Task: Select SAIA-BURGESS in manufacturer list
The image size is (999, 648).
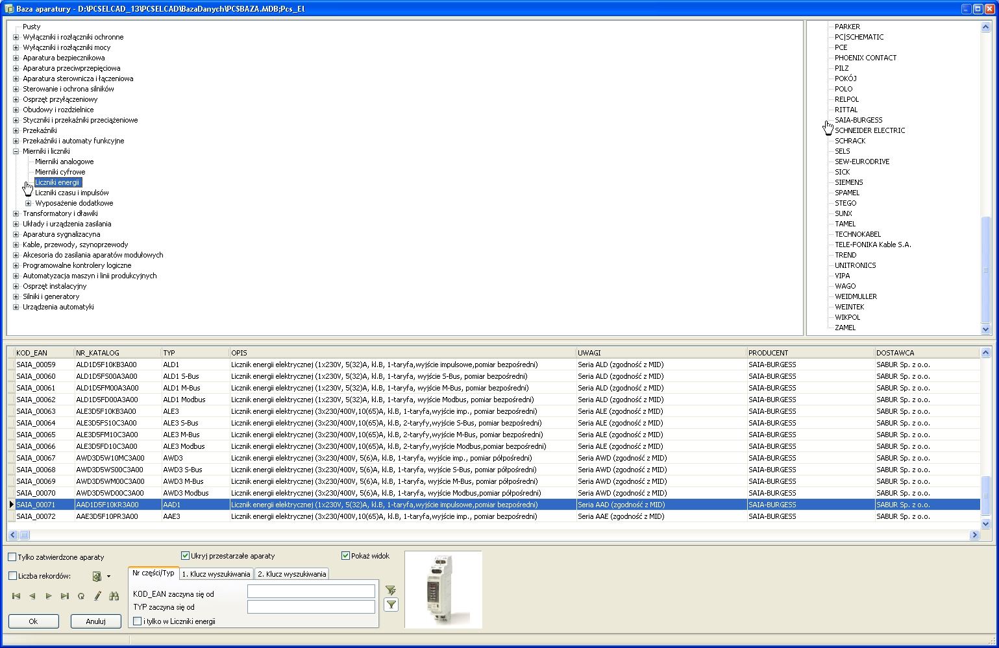Action: tap(859, 120)
